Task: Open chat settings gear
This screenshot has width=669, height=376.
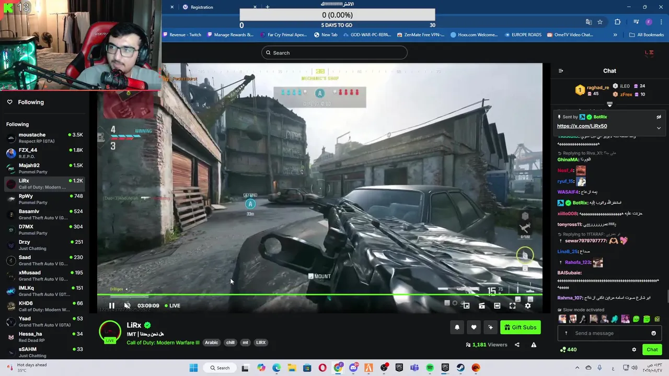Action: 634,349
